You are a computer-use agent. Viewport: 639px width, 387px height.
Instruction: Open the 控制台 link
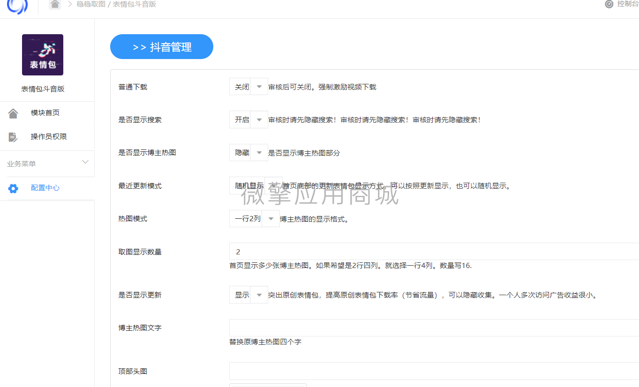(x=628, y=4)
